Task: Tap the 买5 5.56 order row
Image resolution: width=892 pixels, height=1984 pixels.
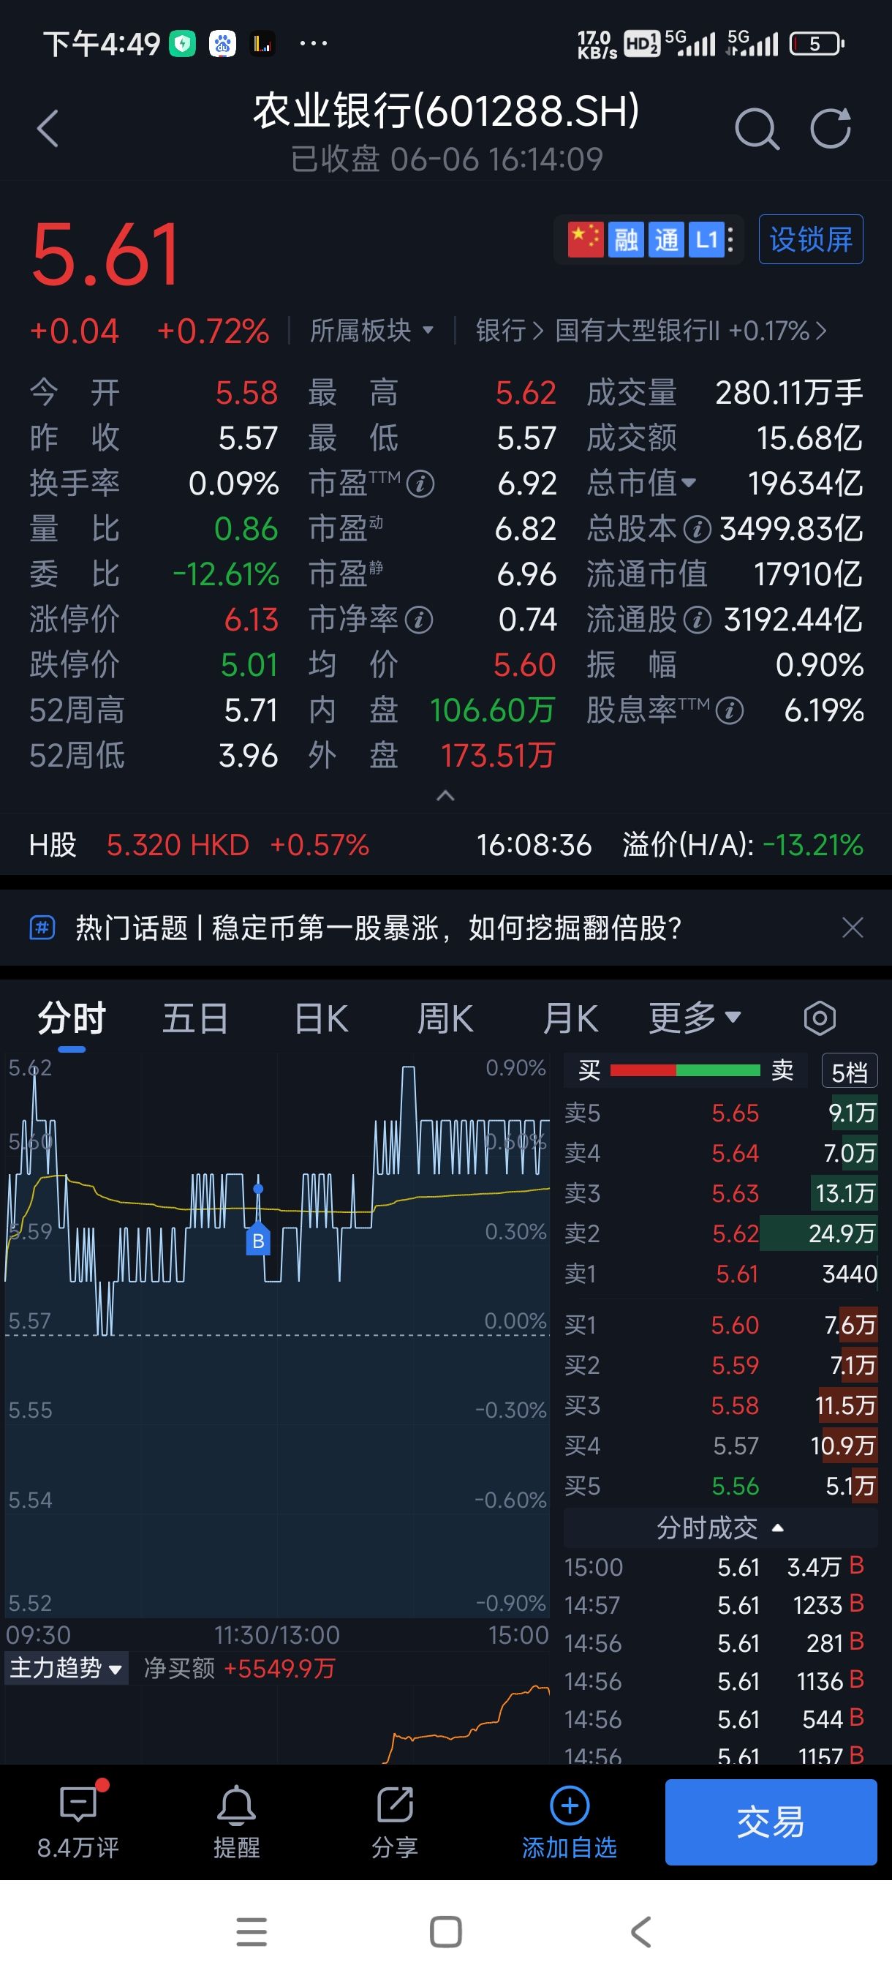Action: coord(720,1486)
